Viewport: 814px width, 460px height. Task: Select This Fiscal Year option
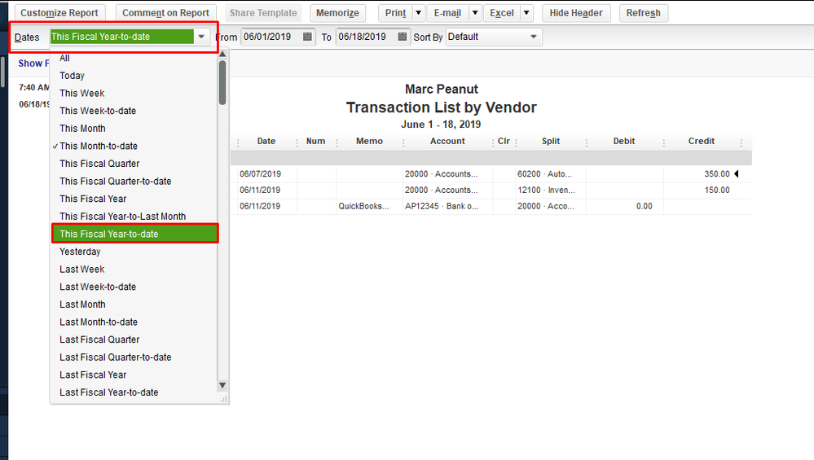134,199
